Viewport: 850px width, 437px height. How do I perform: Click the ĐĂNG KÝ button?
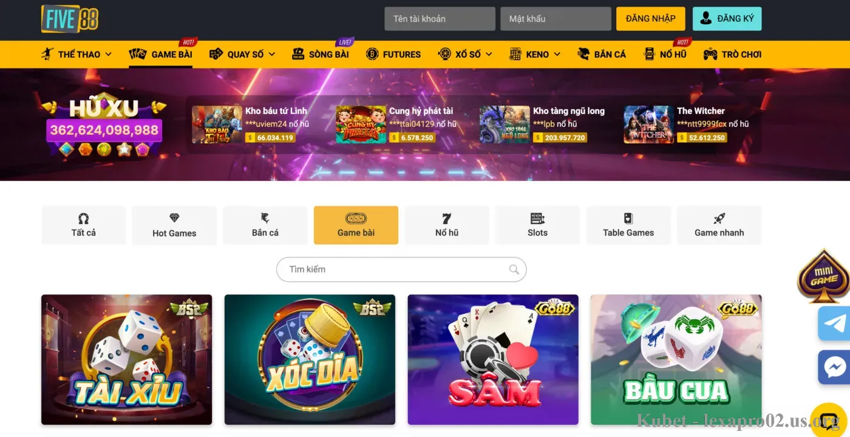727,19
